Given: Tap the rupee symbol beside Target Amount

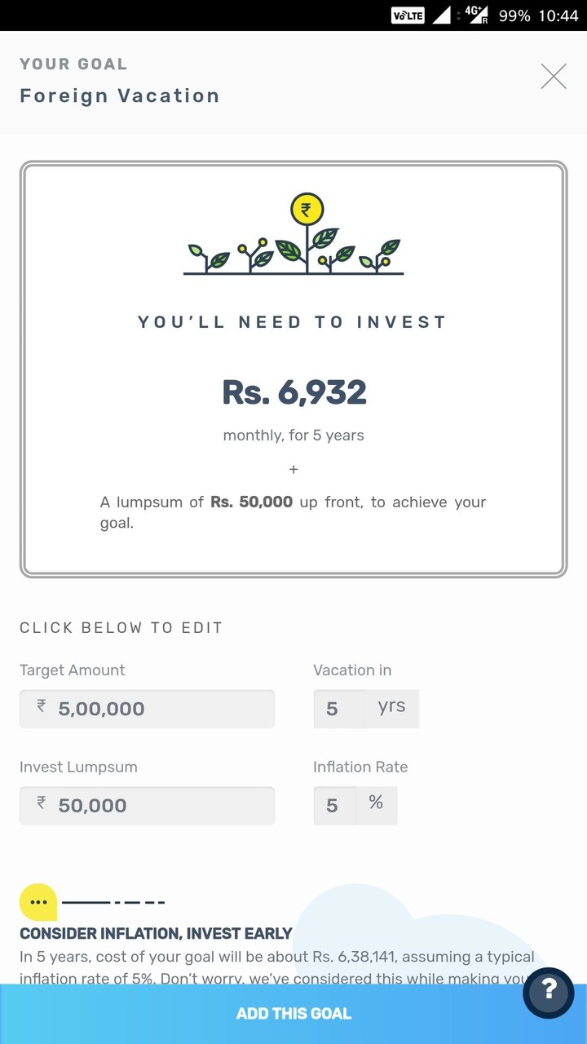Looking at the screenshot, I should 39,708.
